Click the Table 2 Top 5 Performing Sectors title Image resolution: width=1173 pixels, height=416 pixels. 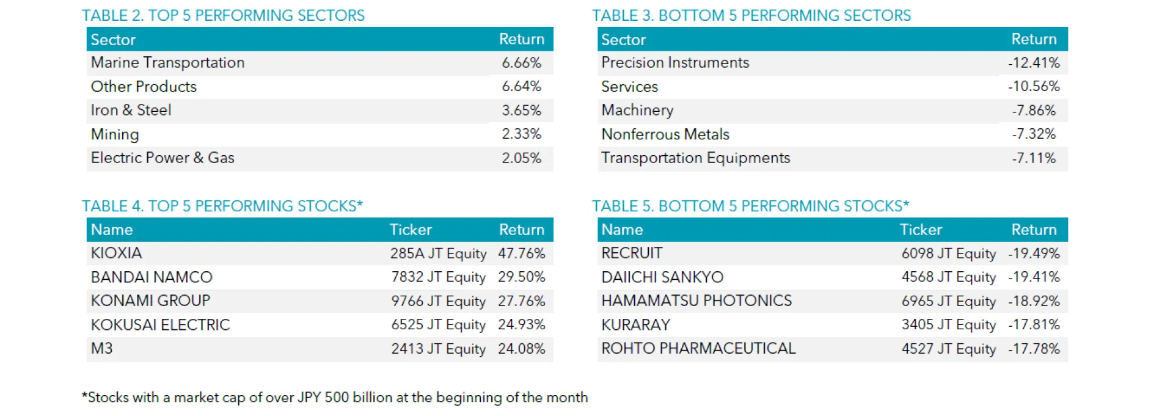tap(223, 15)
